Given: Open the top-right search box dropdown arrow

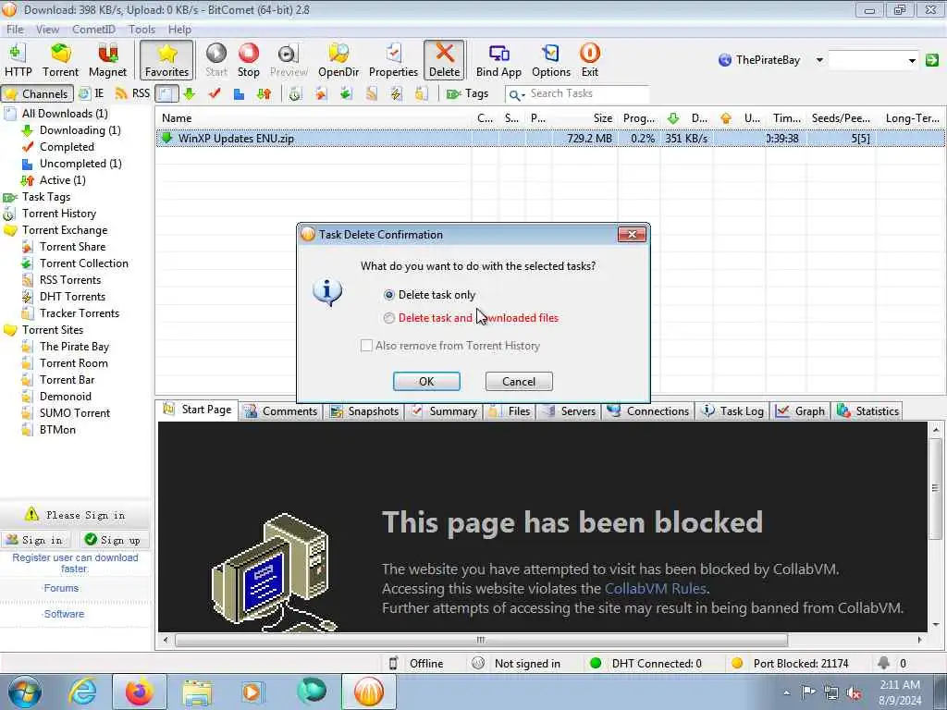Looking at the screenshot, I should coord(912,60).
